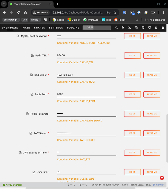Viewport: 168px width, 189px height.
Task: Focus the User Limit field showing -1
Action: point(87,172)
